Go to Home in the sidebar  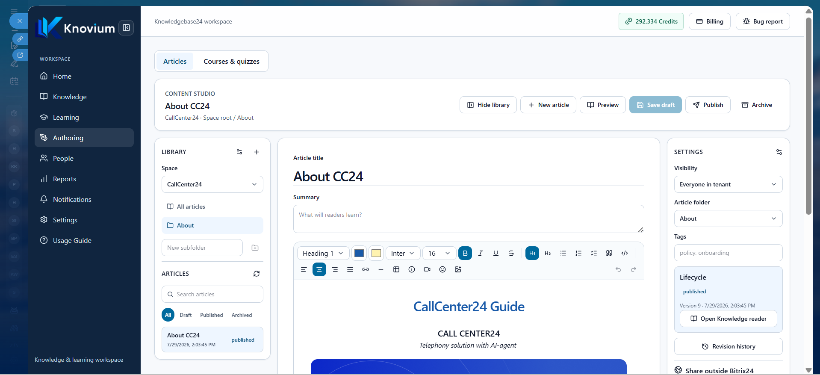click(84, 76)
